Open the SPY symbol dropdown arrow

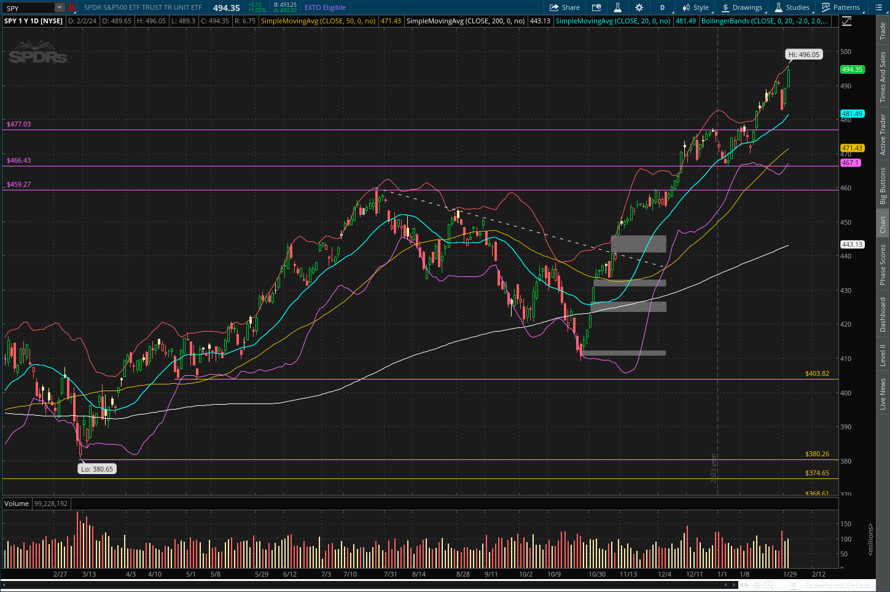[x=60, y=8]
